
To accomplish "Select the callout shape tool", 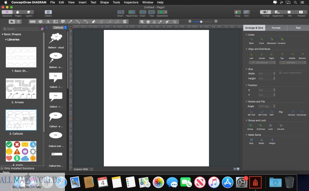I will click(x=63, y=22).
